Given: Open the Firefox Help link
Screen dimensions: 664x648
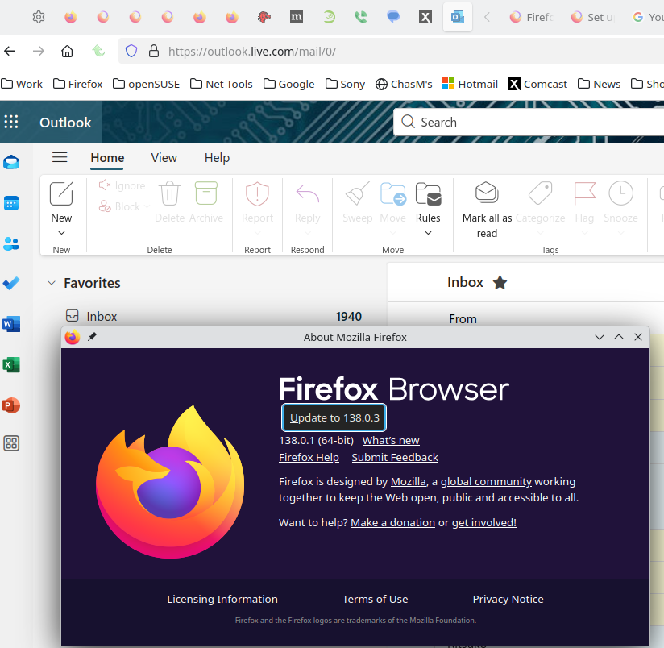Looking at the screenshot, I should click(x=309, y=458).
